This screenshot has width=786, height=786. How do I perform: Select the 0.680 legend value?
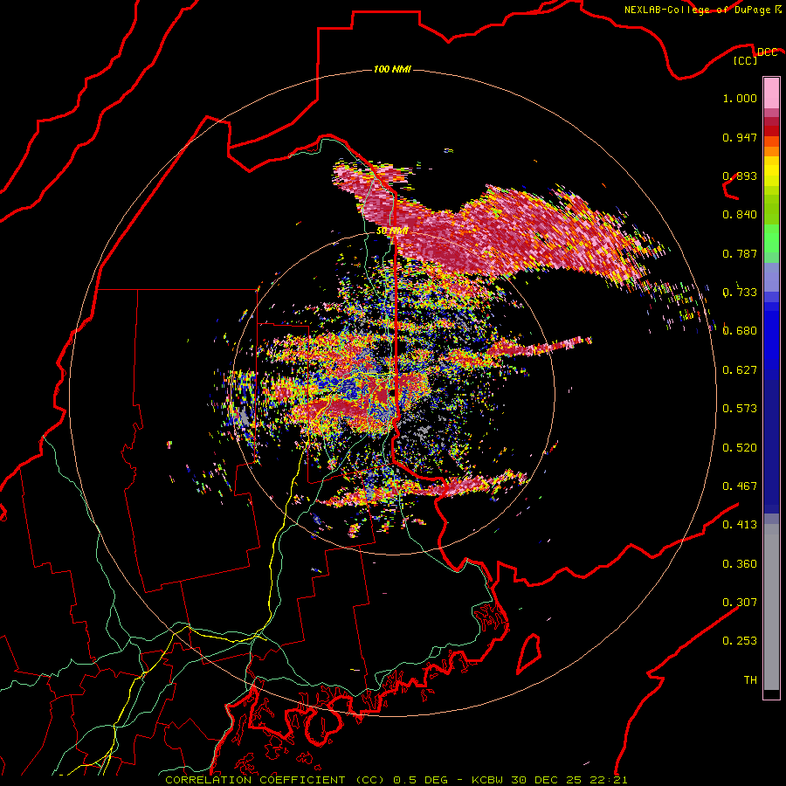coord(740,331)
